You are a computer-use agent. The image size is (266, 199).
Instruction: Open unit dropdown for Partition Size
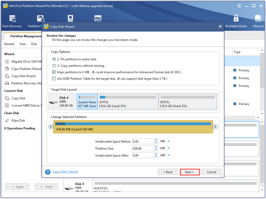pos(169,148)
